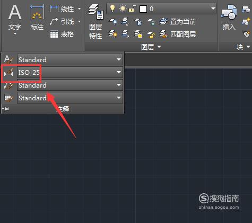
Task: Click the thaw all layers sun icon
Action: point(138,34)
